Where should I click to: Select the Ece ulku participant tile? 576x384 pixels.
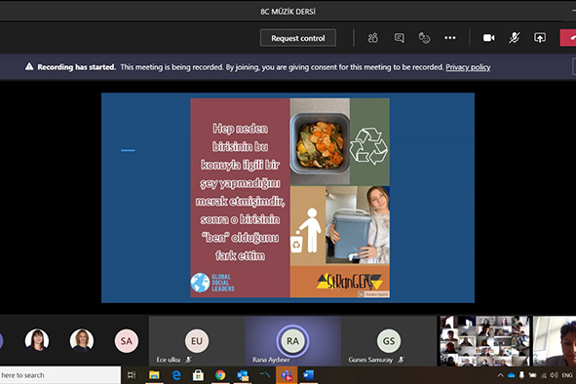point(197,341)
